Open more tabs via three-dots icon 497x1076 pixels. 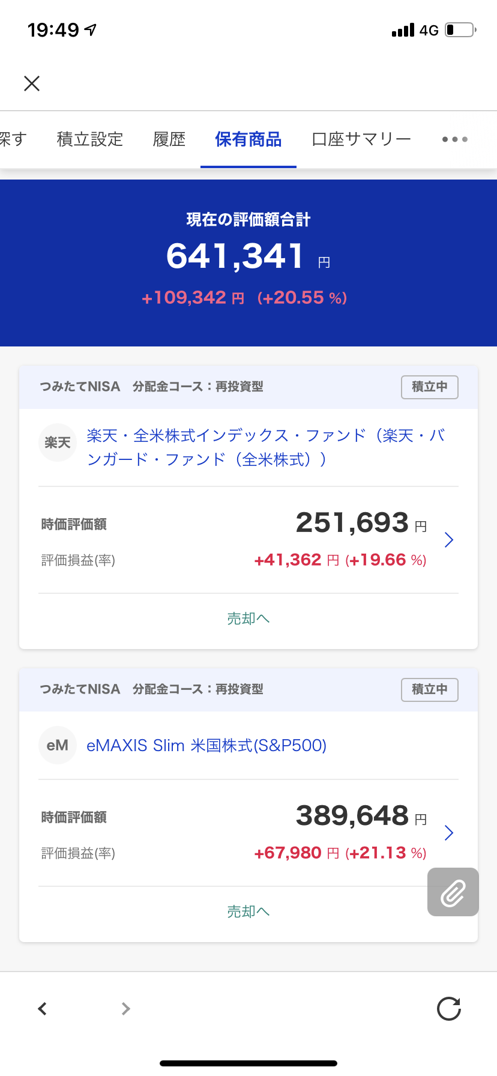point(454,139)
